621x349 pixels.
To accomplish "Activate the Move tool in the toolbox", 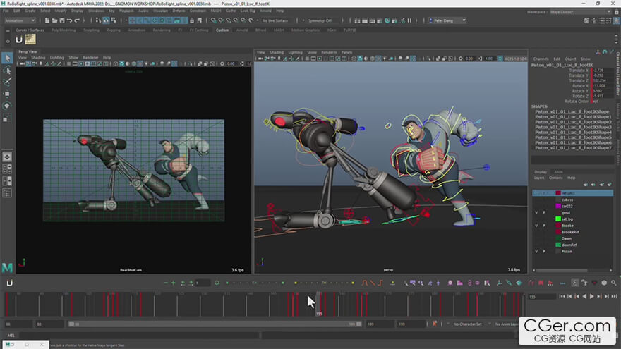I will (x=7, y=94).
